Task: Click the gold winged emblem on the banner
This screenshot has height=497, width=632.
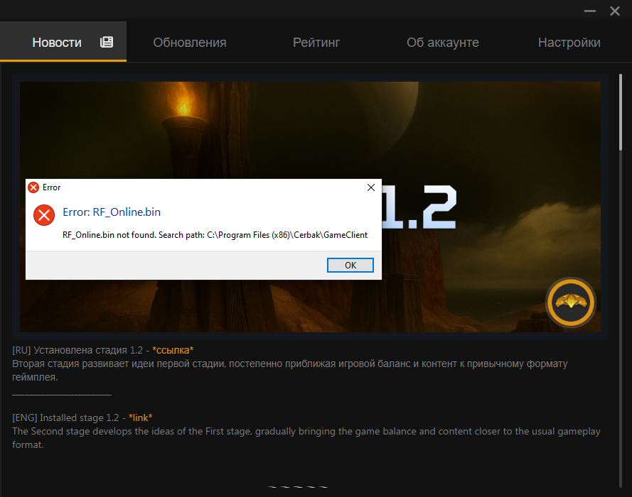Action: coord(570,302)
